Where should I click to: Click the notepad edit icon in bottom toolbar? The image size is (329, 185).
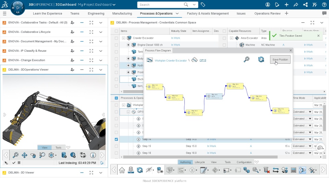coord(203,170)
